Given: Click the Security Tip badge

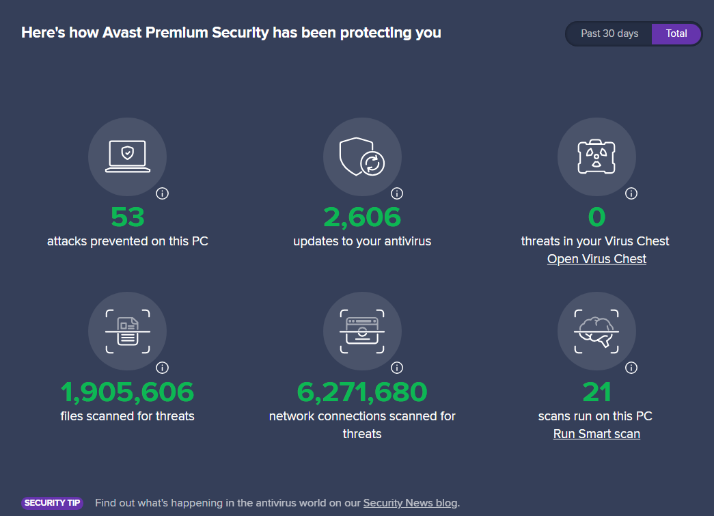Looking at the screenshot, I should click(x=53, y=503).
